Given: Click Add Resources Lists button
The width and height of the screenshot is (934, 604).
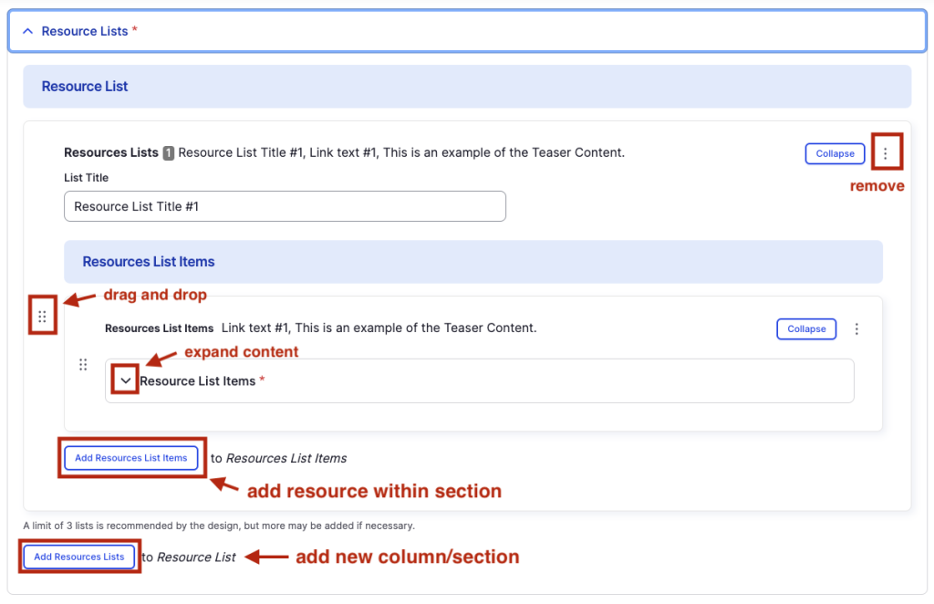Looking at the screenshot, I should [x=79, y=557].
